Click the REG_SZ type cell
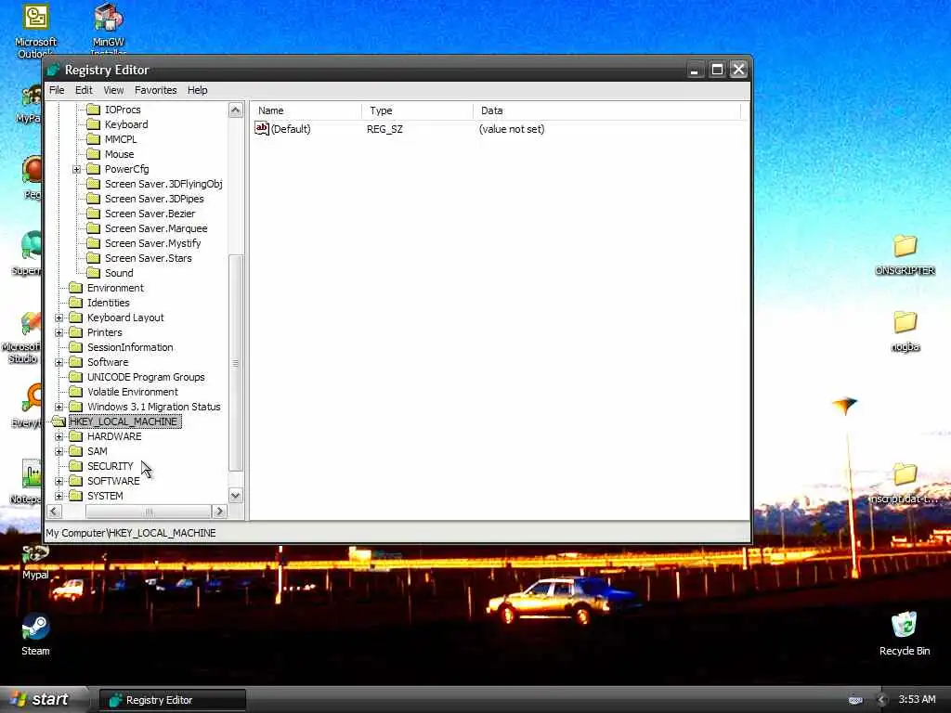The height and width of the screenshot is (713, 951). point(384,129)
